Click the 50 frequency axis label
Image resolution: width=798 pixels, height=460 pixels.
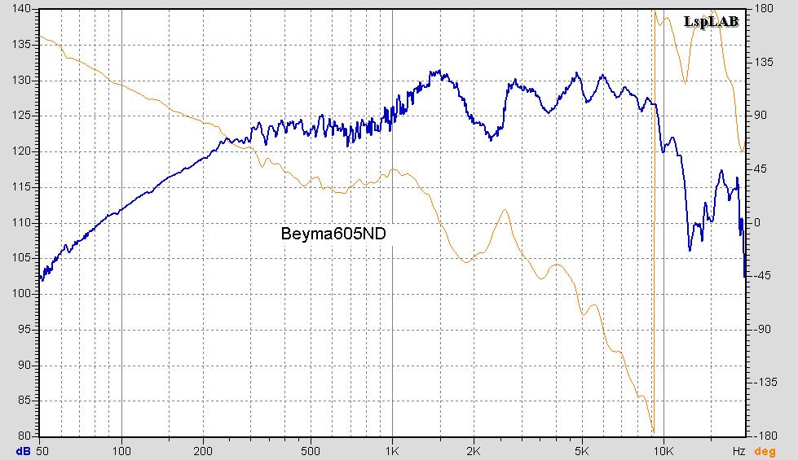[42, 451]
